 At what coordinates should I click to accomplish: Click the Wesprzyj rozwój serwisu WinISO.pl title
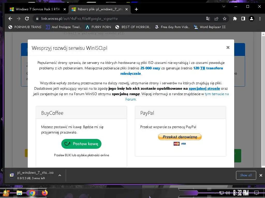point(69,48)
